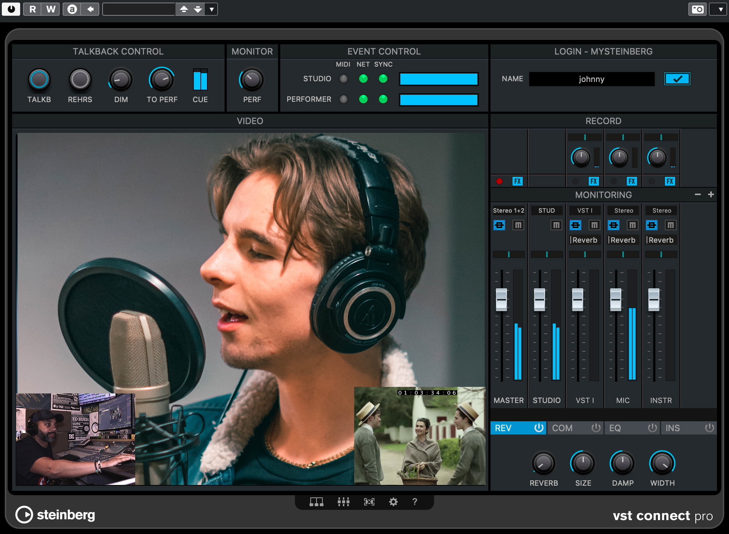The height and width of the screenshot is (534, 729).
Task: Open the preset dropdown arrow in the top toolbar
Action: point(212,9)
